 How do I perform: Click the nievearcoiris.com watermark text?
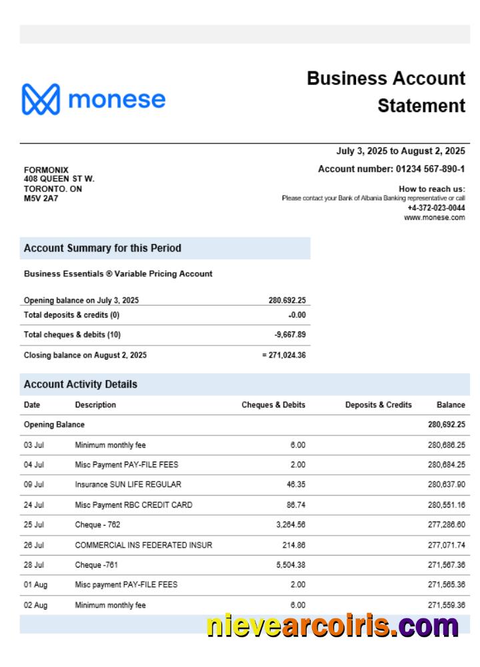332,626
